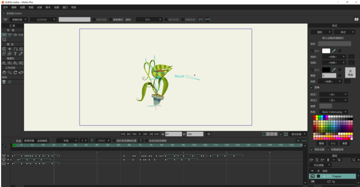
Task: Open the 文件 menu
Action: pos(5,7)
